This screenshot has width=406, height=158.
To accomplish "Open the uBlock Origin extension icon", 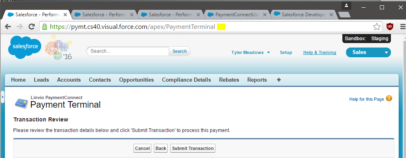I will coord(390,26).
